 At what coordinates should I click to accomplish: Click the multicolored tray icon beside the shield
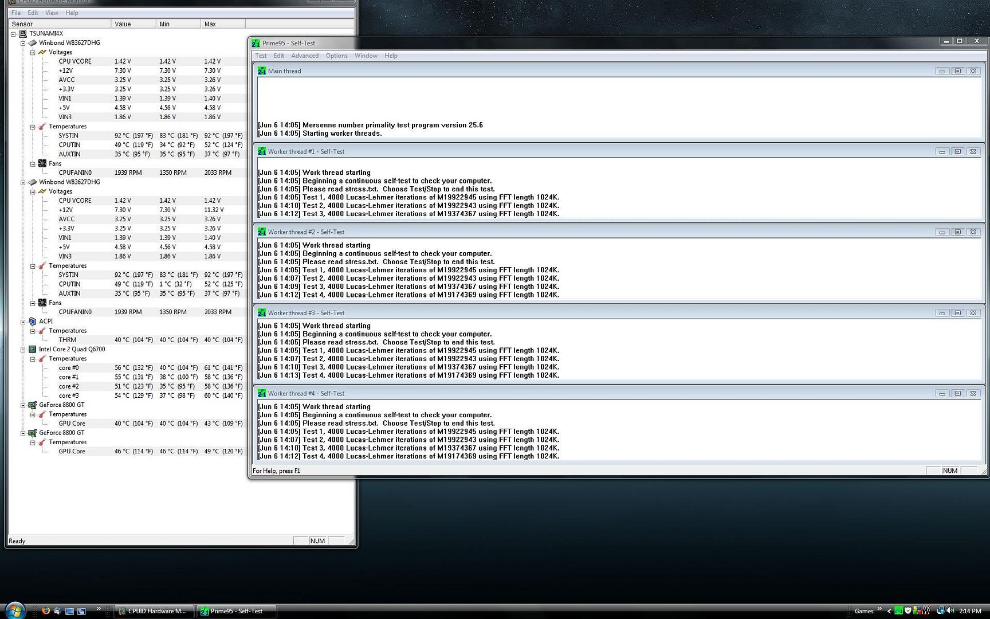[917, 611]
